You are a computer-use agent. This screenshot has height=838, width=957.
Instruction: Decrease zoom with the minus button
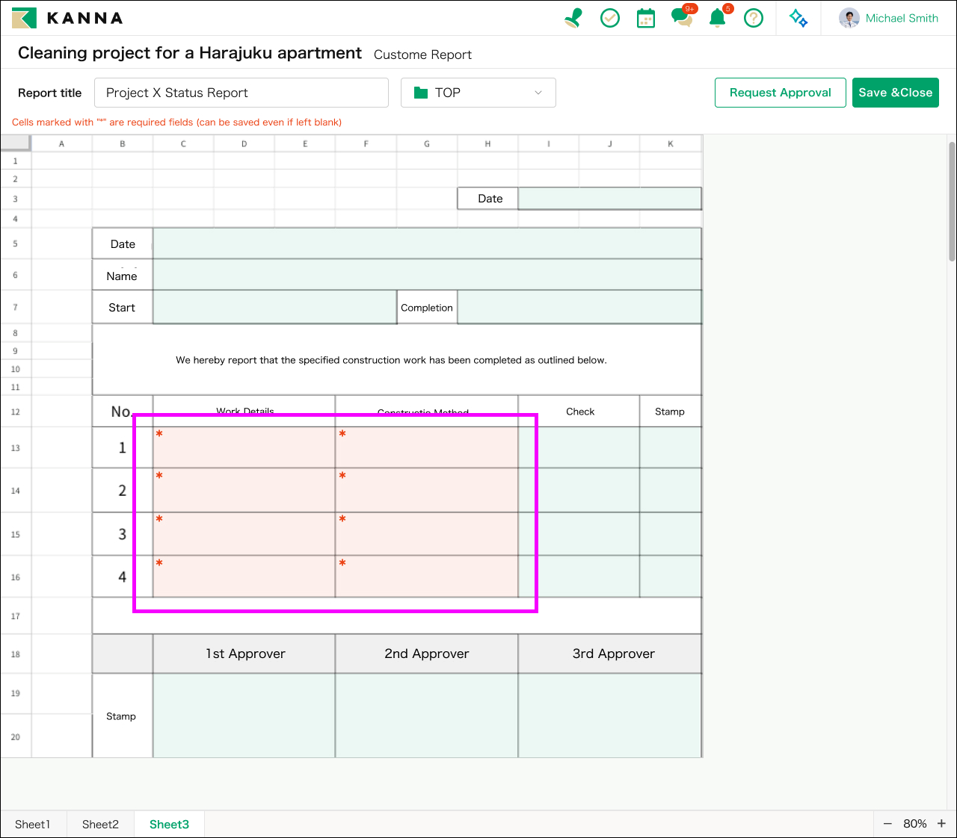tap(887, 823)
